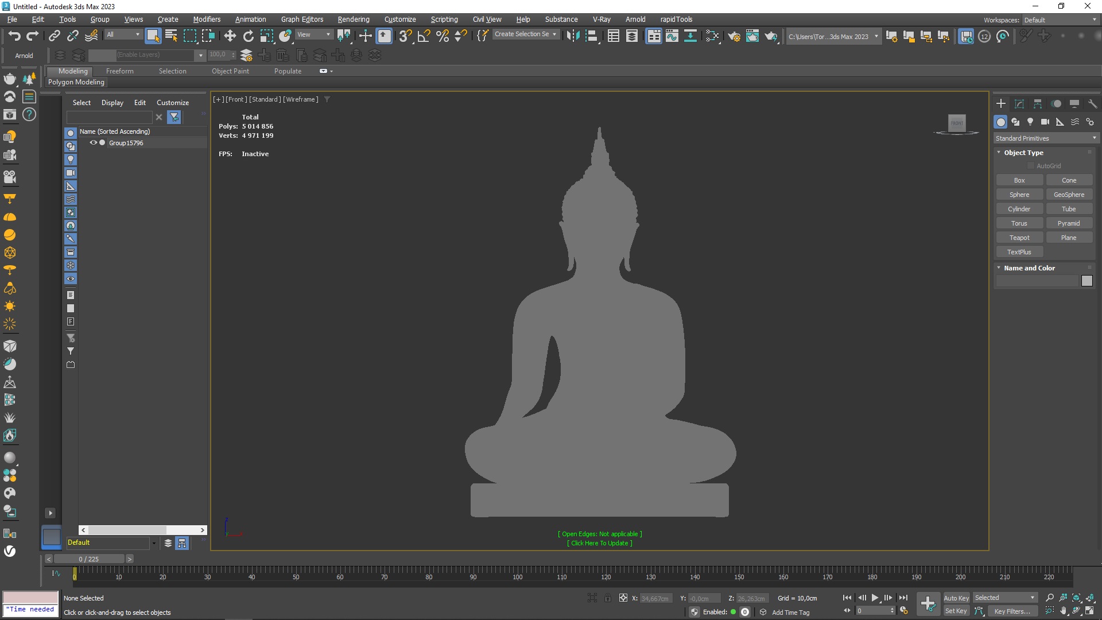1102x620 pixels.
Task: Select Shapes category in Create panel
Action: pyautogui.click(x=1015, y=122)
